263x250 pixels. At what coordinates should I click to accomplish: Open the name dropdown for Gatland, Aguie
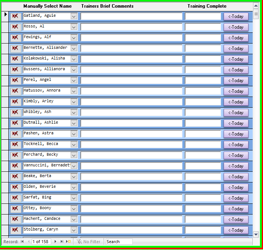tap(74, 16)
